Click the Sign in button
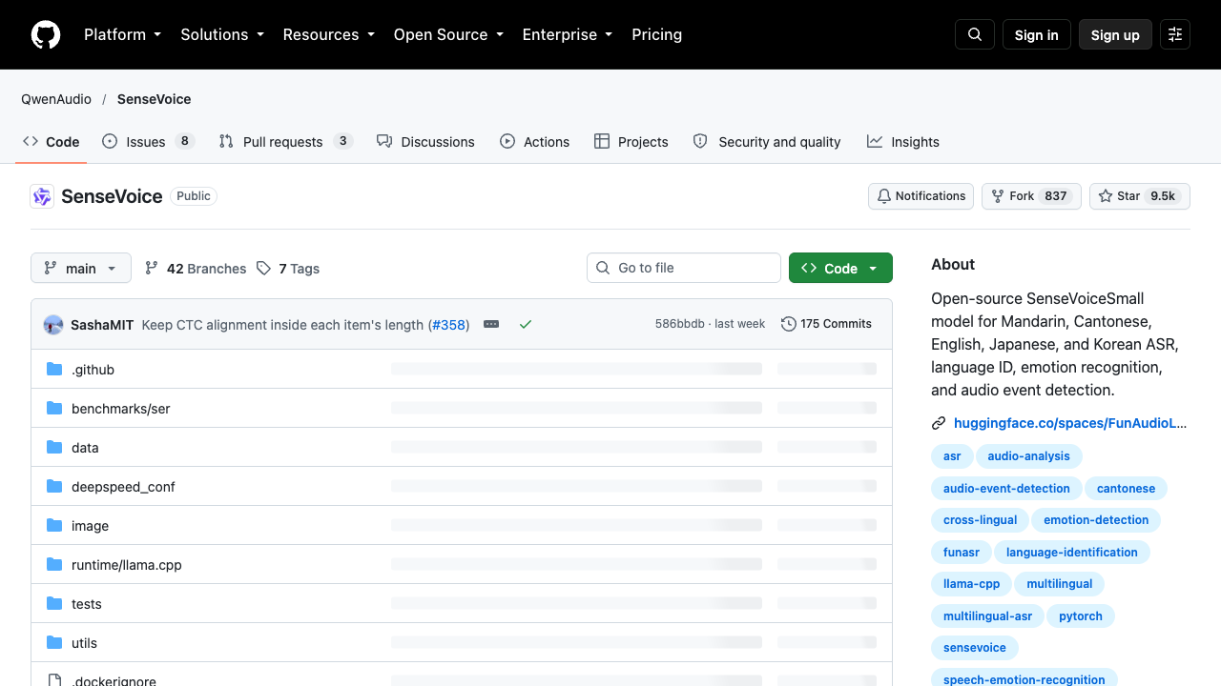Image resolution: width=1221 pixels, height=686 pixels. point(1037,34)
